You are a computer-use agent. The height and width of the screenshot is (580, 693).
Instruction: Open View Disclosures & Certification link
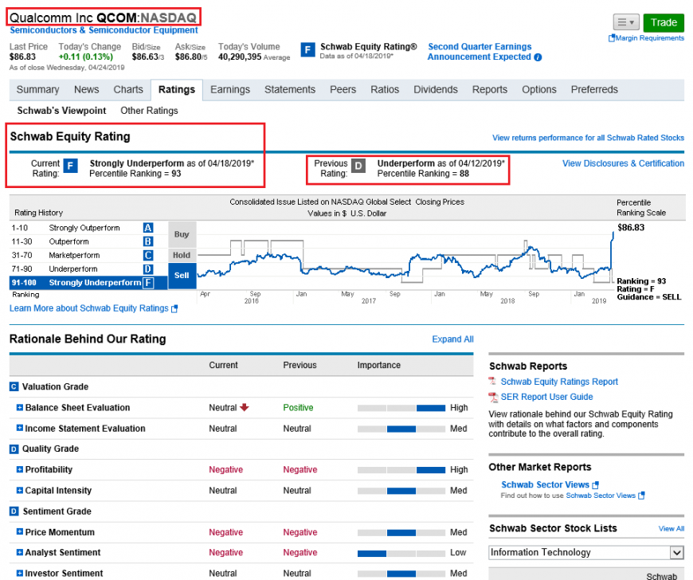pyautogui.click(x=623, y=163)
